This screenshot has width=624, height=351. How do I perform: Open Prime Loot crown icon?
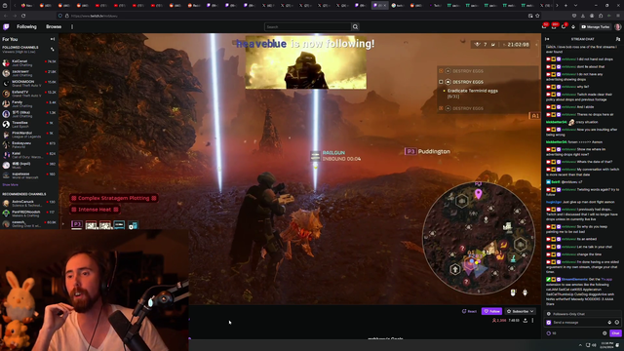[x=544, y=26]
